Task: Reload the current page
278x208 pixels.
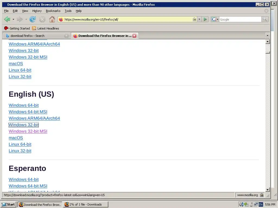Action: tap(33, 19)
